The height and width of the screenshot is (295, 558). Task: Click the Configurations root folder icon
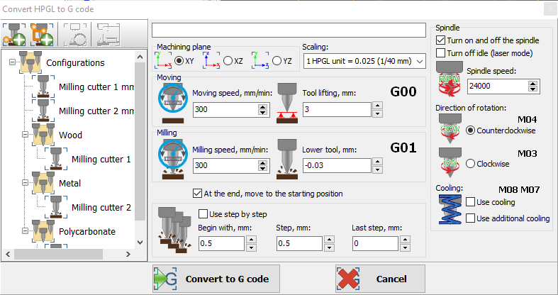click(31, 62)
